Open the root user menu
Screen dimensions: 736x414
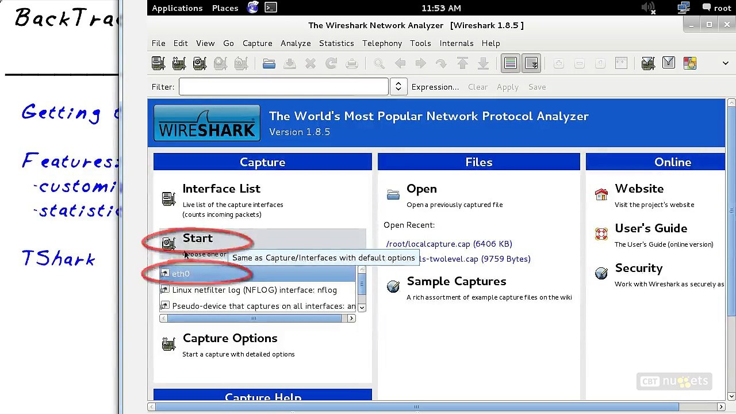click(716, 8)
